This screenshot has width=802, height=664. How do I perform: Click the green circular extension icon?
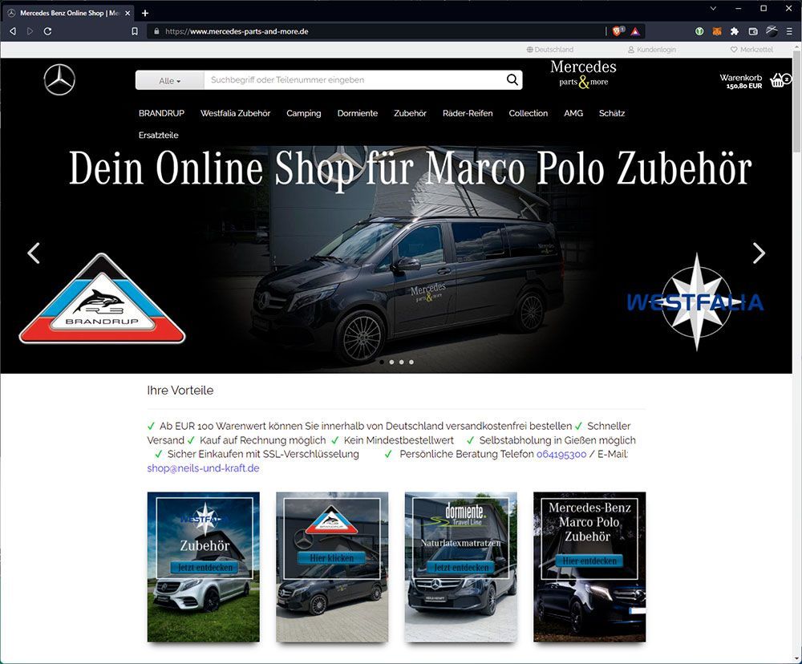(699, 31)
